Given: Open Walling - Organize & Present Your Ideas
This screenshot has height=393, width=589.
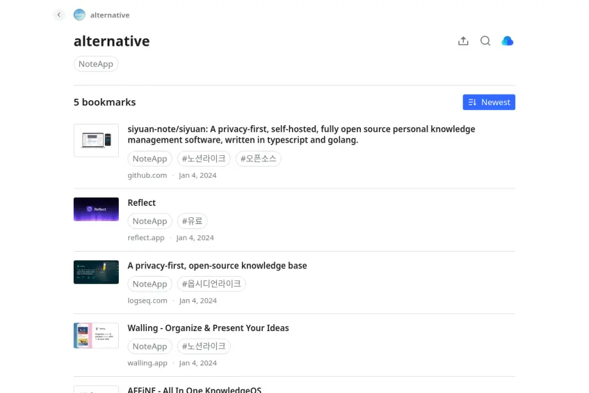Looking at the screenshot, I should point(208,328).
